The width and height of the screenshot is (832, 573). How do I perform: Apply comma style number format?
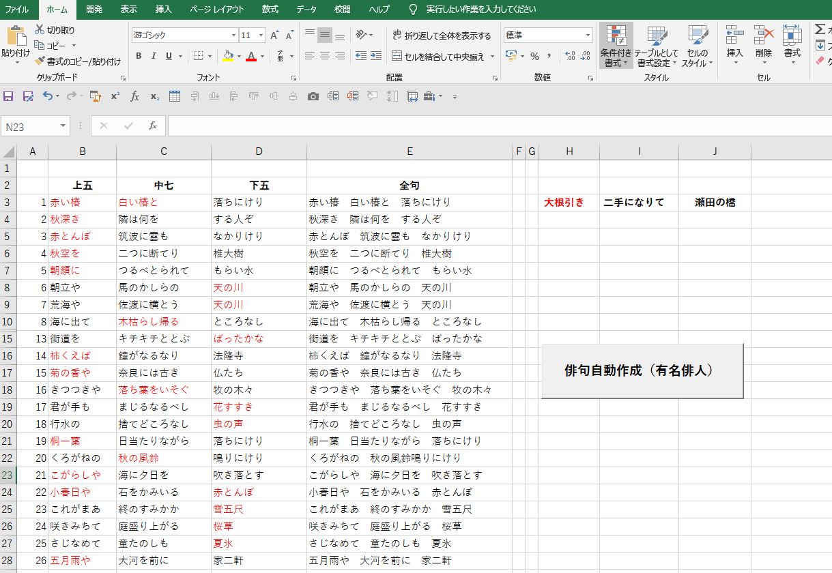pyautogui.click(x=549, y=56)
